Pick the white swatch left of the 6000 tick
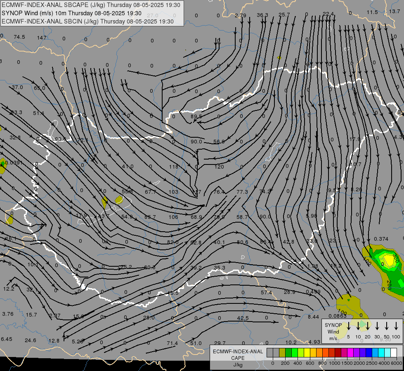The width and height of the screenshot is (404, 371). pos(393,353)
